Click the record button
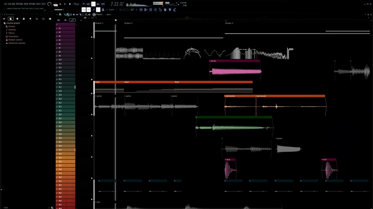373x209 pixels. [x=70, y=4]
